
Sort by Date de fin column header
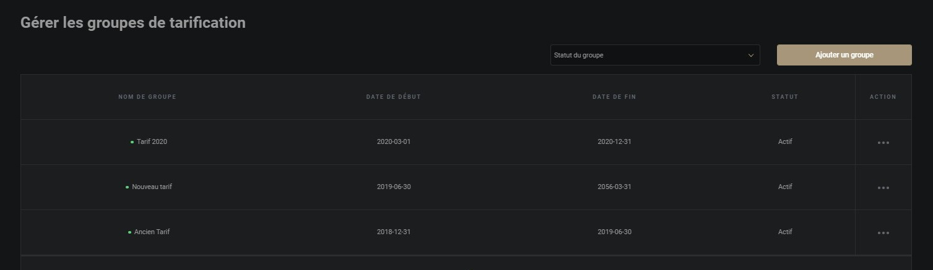tap(614, 97)
